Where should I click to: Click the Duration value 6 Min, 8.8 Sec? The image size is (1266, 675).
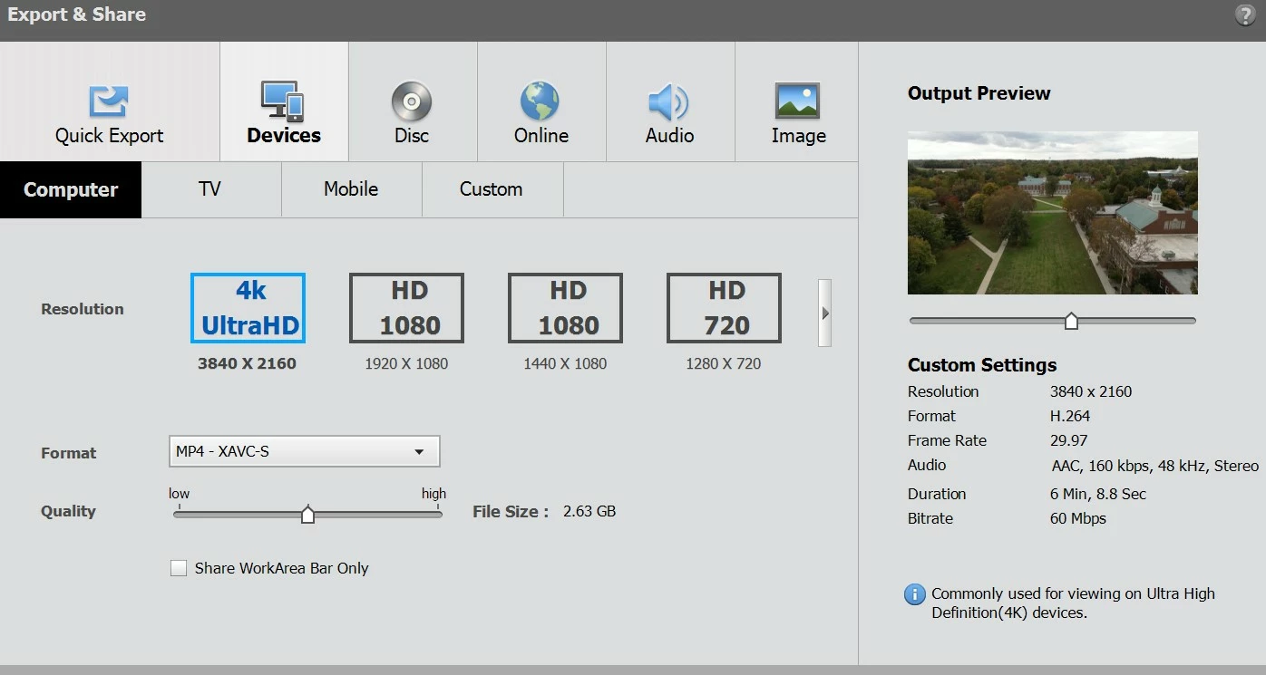point(1098,494)
